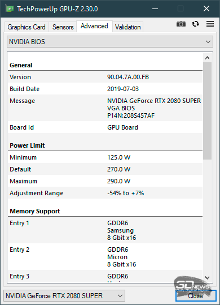
Task: Go to the Validation tab
Action: click(127, 27)
